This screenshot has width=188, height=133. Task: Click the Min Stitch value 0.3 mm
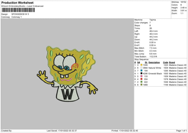coord(153,51)
